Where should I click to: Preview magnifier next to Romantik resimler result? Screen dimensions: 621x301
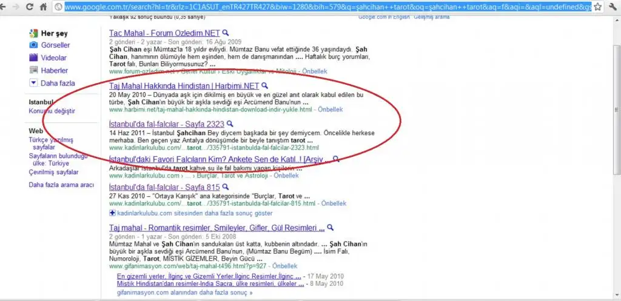click(331, 228)
